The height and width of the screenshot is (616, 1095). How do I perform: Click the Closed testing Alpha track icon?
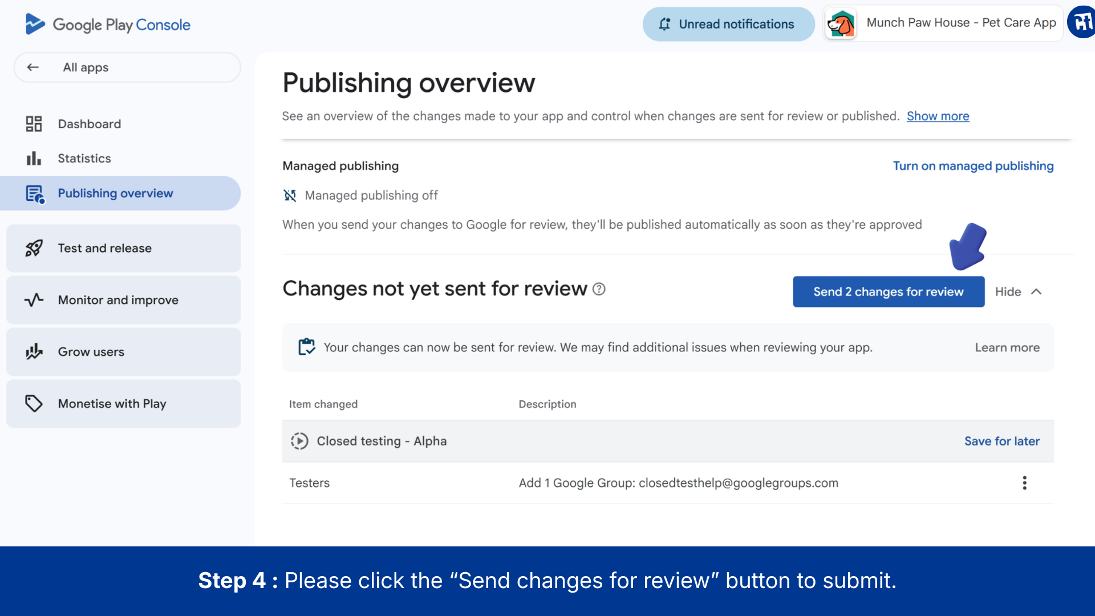click(x=299, y=441)
